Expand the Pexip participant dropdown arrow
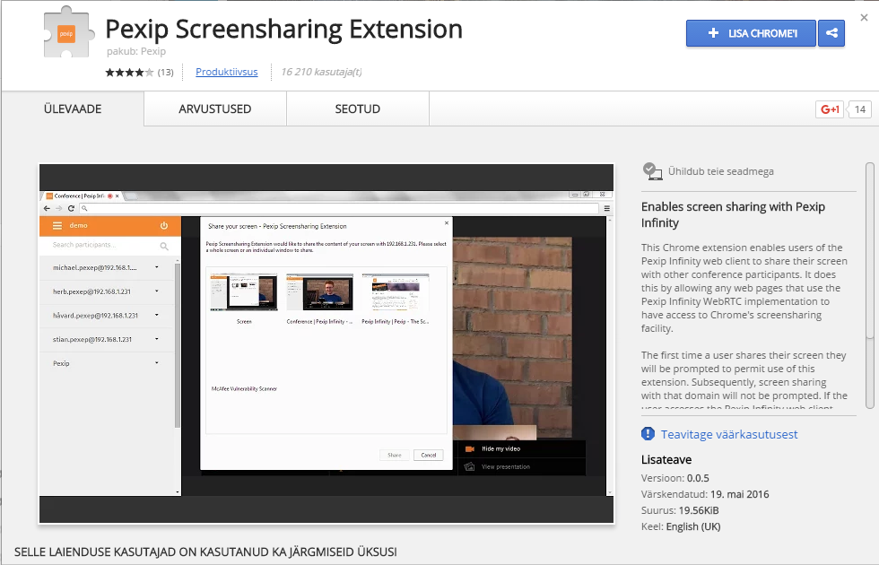Image resolution: width=879 pixels, height=565 pixels. 157,363
